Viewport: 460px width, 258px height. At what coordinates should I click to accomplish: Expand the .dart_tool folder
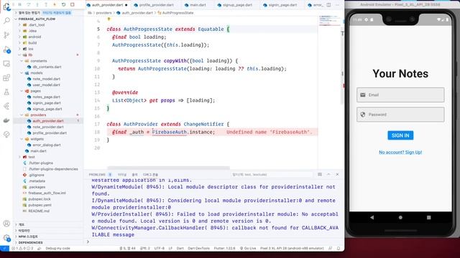pos(37,25)
